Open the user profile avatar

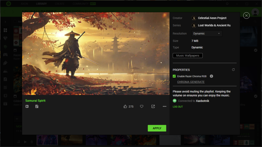coord(255,12)
